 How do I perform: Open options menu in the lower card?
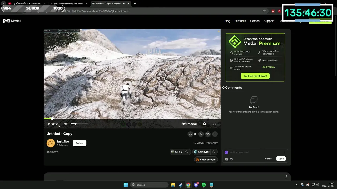(x=286, y=177)
